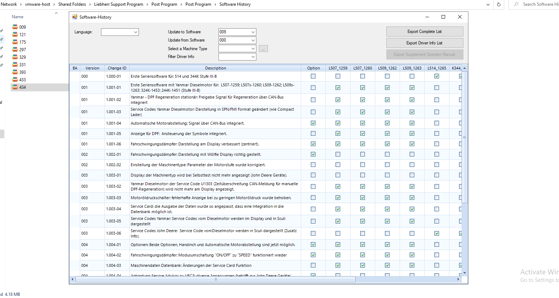Click the refresh icon in address bar
559x298 pixels.
(x=498, y=4)
